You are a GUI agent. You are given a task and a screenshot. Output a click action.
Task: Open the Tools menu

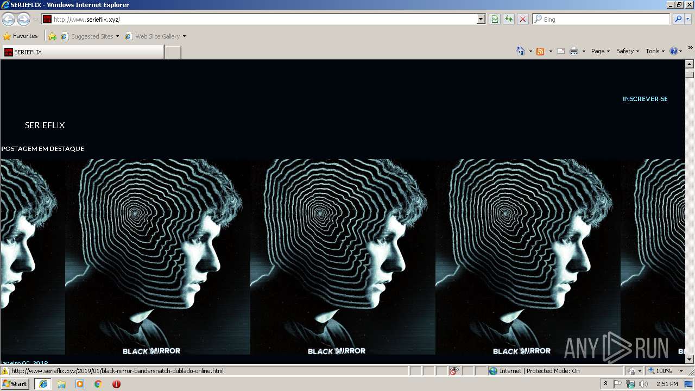655,51
